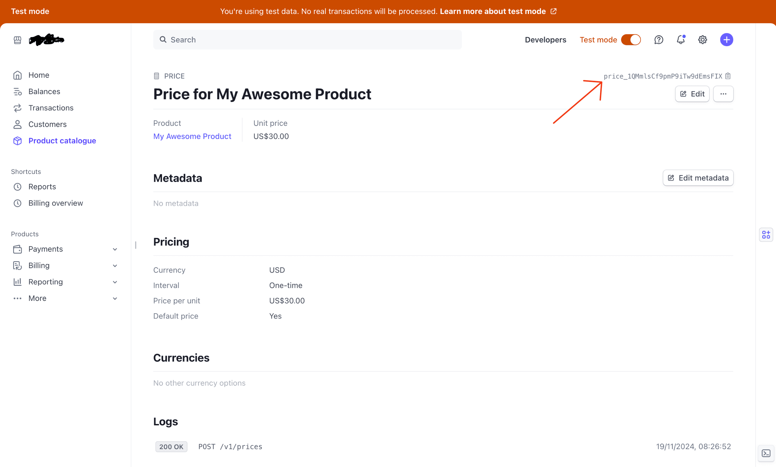The width and height of the screenshot is (776, 467).
Task: Click the Search input field
Action: click(x=307, y=40)
